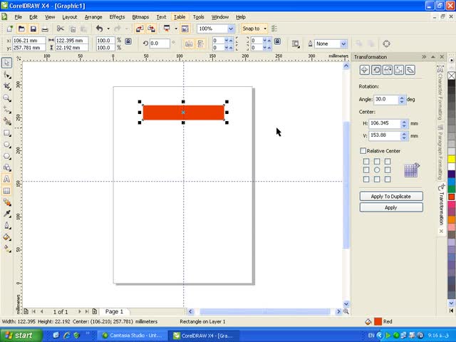Select the Page 1 tab
This screenshot has width=456, height=342.
click(114, 311)
